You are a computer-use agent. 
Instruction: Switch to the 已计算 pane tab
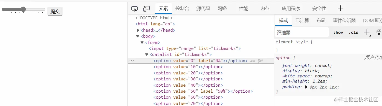(x=302, y=20)
